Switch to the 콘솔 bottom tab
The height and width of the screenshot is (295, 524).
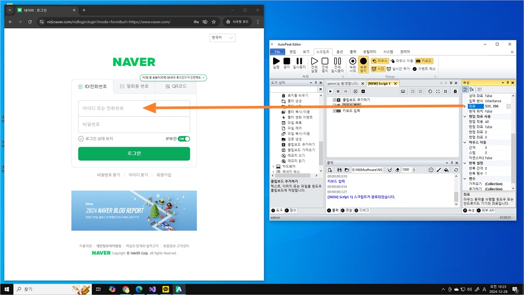346,211
